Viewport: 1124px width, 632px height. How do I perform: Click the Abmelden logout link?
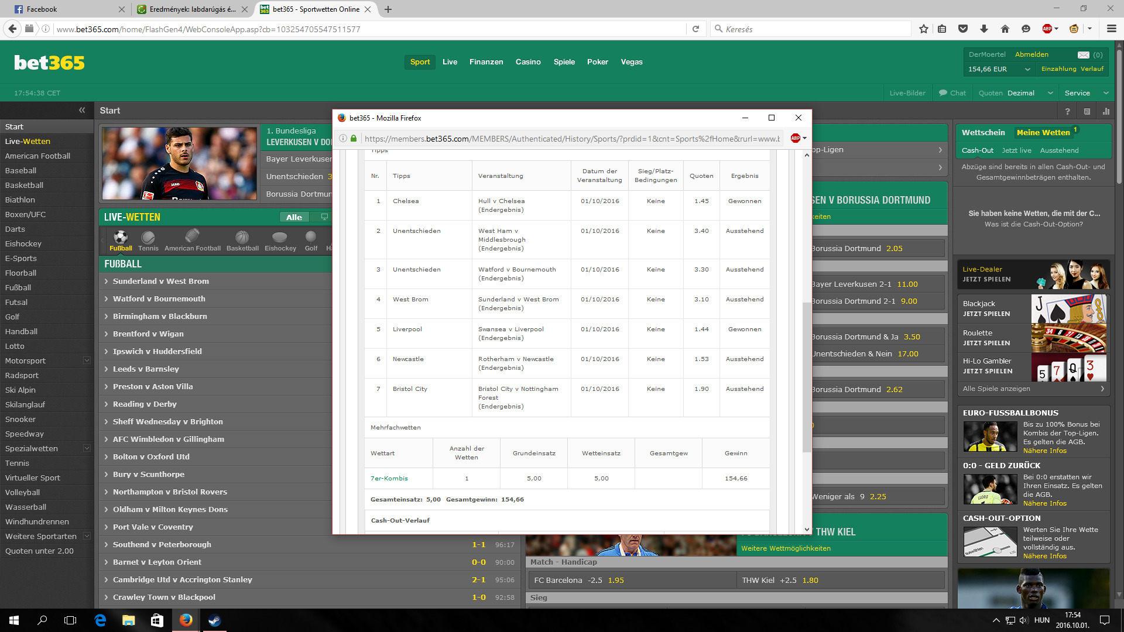coord(1032,54)
